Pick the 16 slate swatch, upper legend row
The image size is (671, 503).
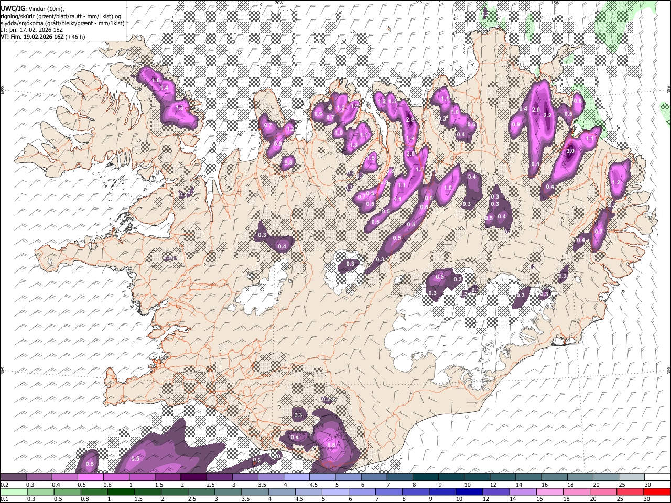tap(554, 477)
